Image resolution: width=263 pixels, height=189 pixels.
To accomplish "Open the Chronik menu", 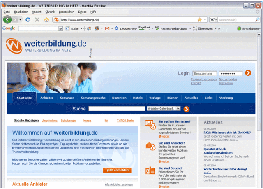I will 50,12.
